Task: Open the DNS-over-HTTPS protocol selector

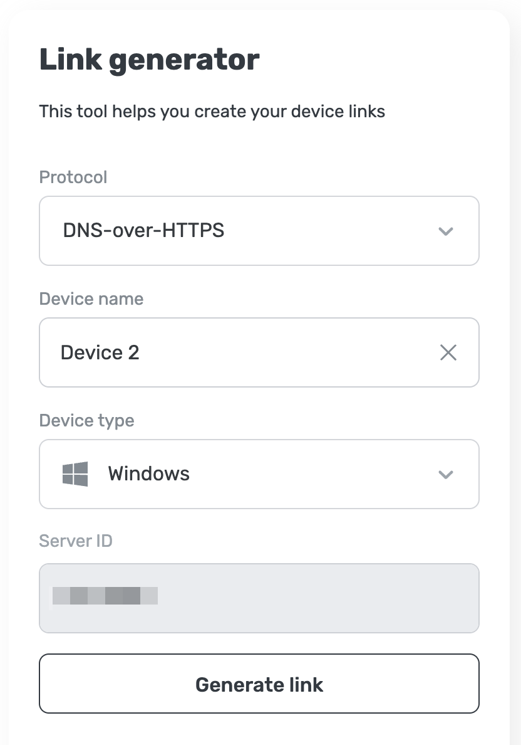Action: tap(259, 231)
